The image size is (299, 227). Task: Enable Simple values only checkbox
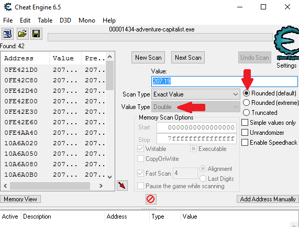[245, 122]
